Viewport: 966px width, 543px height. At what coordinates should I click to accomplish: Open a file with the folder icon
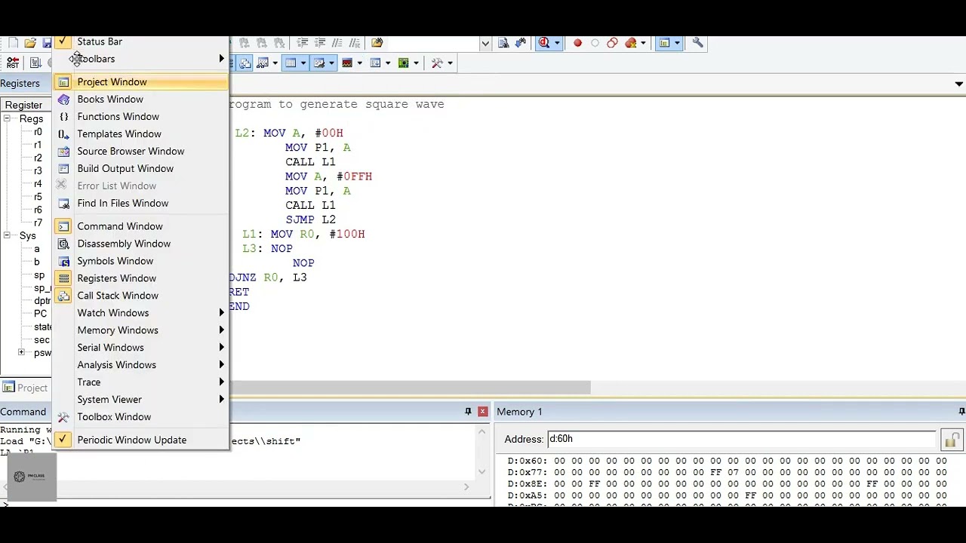click(30, 43)
